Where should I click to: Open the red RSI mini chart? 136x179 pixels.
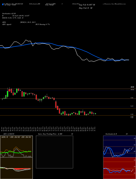119,168
